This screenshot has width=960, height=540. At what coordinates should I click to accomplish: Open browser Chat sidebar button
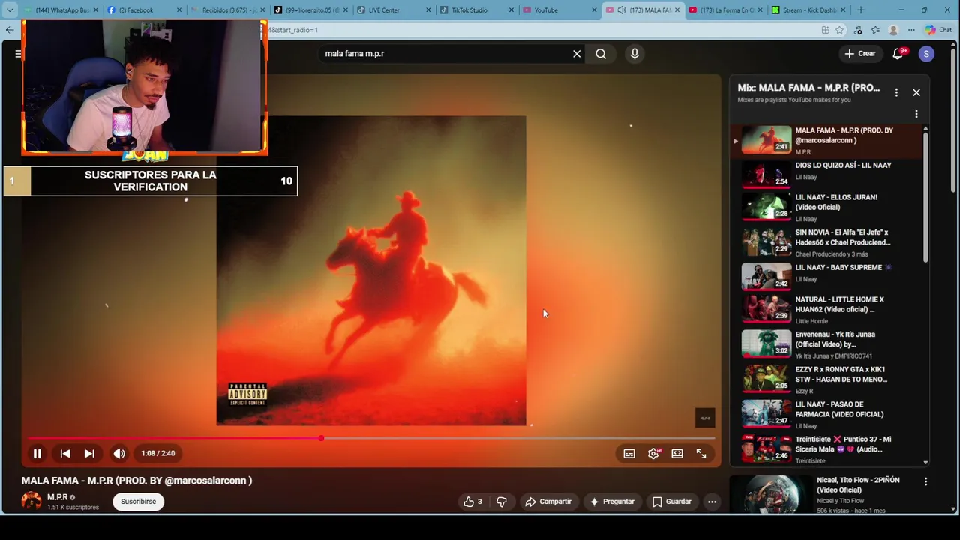[939, 30]
